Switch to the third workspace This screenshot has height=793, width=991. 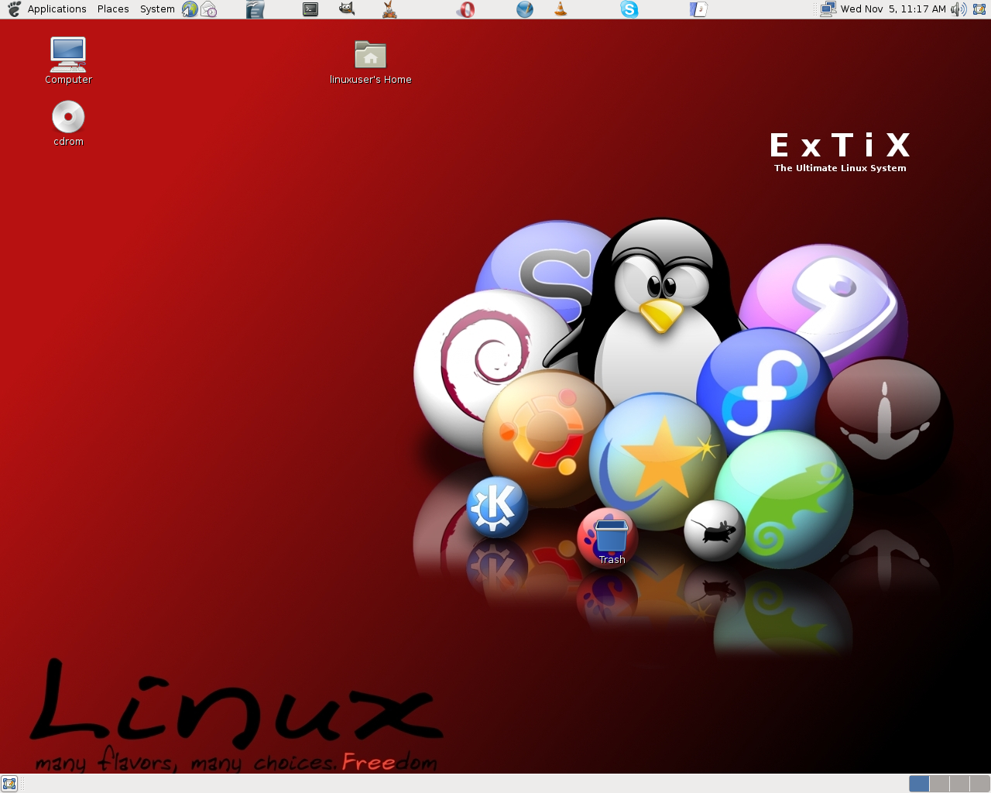959,784
